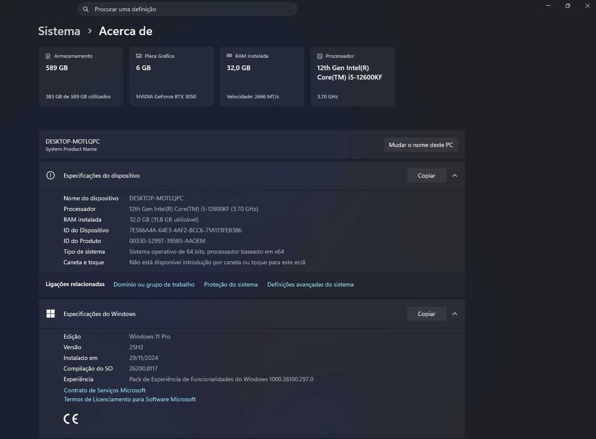Open Termos de Licenciamento para Software Microsoft

click(x=130, y=399)
